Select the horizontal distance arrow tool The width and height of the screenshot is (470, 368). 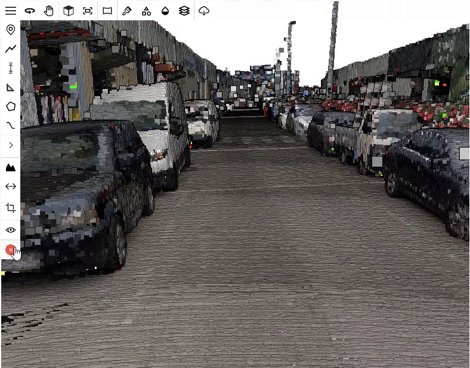11,186
